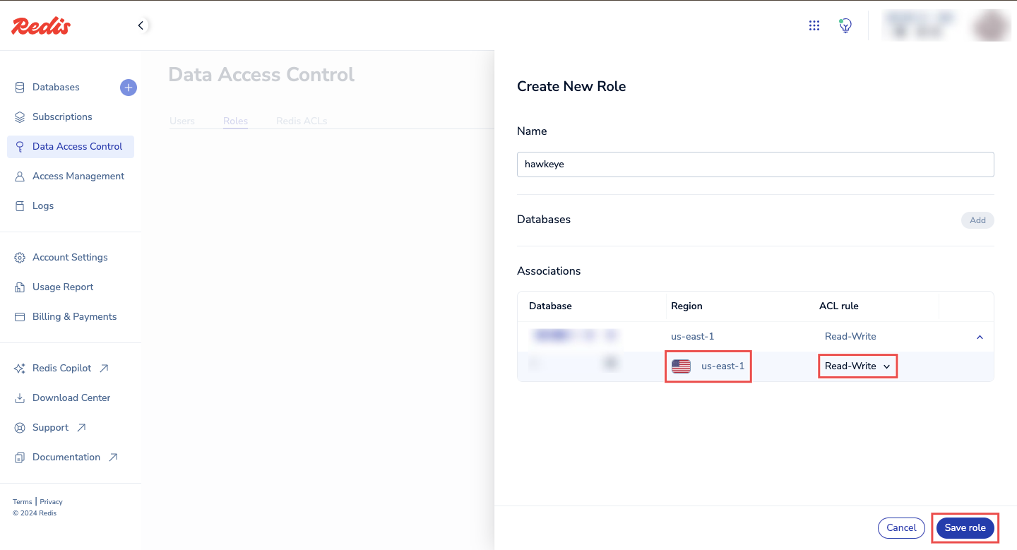
Task: Cancel the role creation
Action: pyautogui.click(x=901, y=527)
